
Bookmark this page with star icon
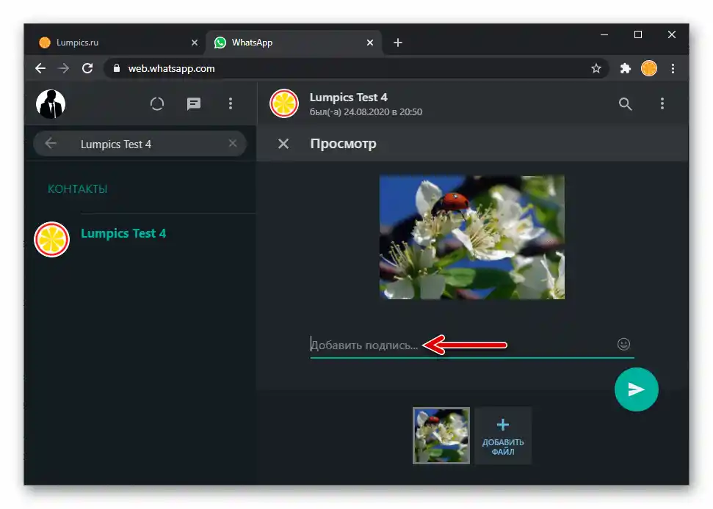596,68
